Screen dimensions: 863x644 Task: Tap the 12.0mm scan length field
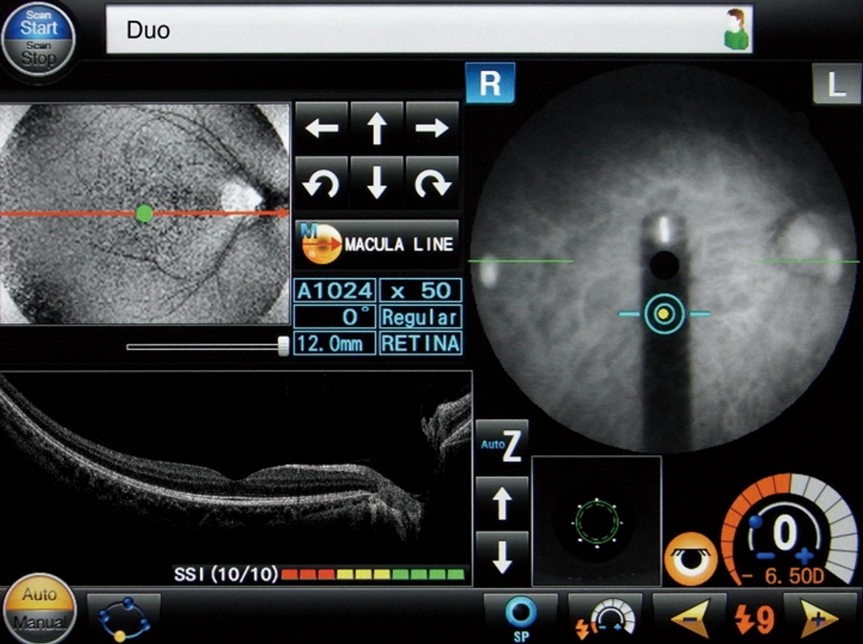click(x=334, y=344)
